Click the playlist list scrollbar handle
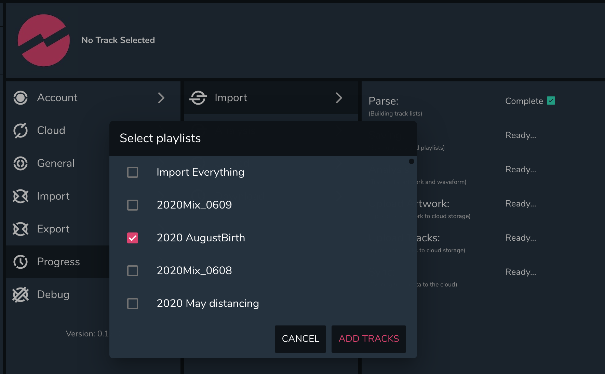The image size is (605, 374). (412, 161)
